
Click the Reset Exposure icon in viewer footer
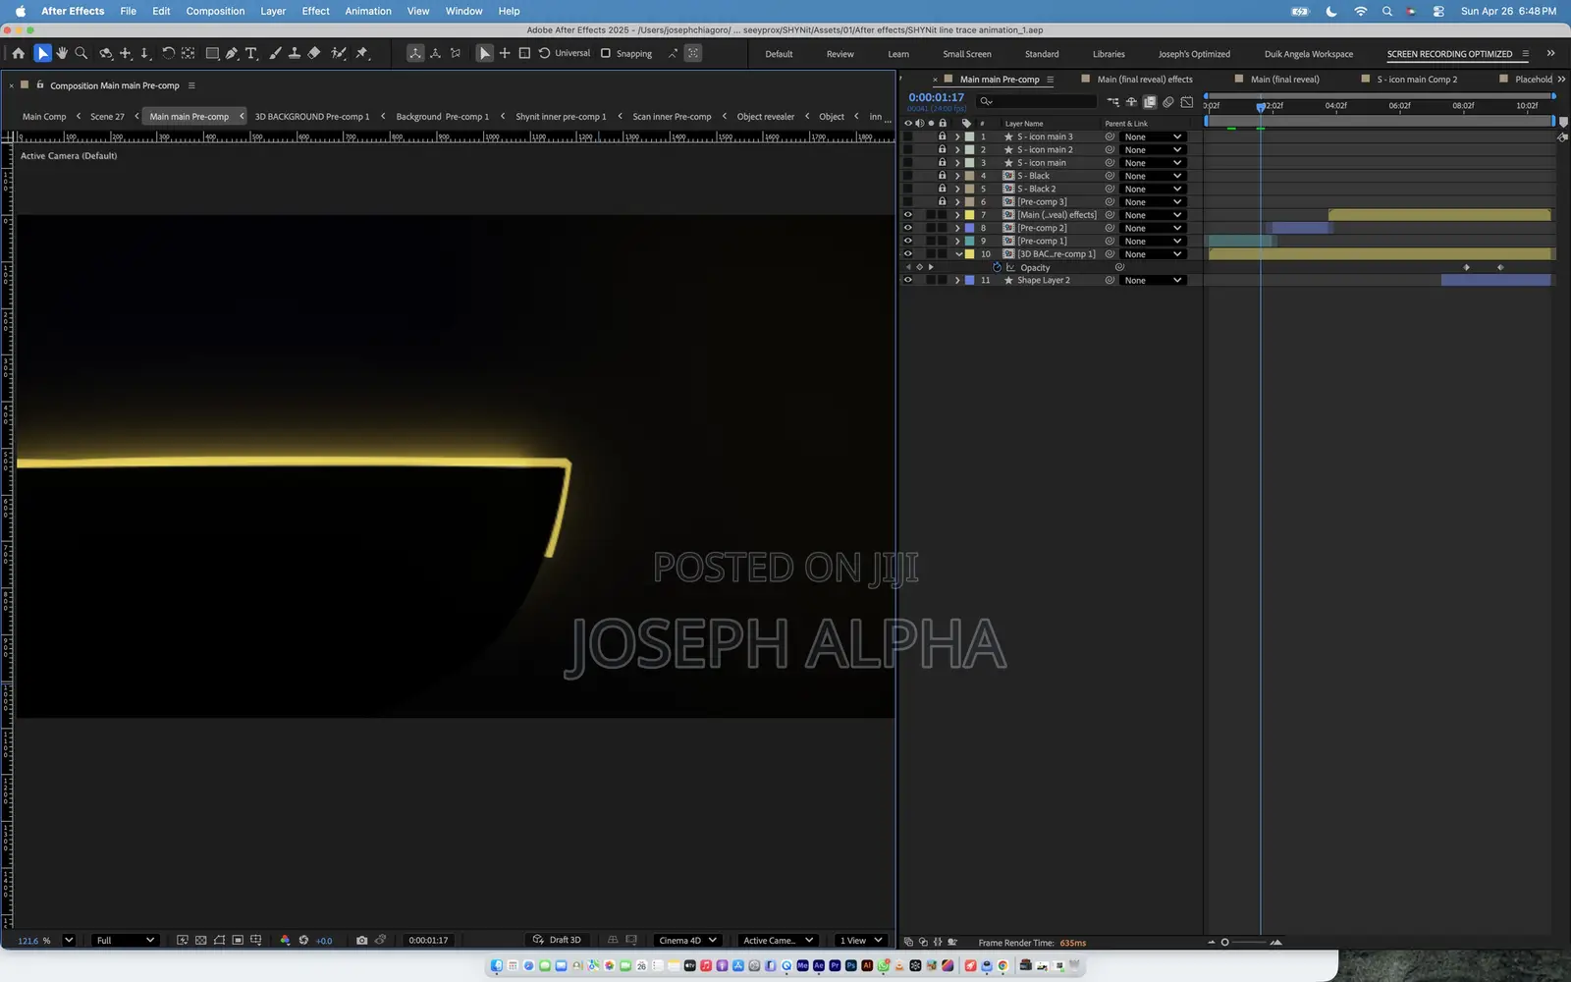[303, 940]
